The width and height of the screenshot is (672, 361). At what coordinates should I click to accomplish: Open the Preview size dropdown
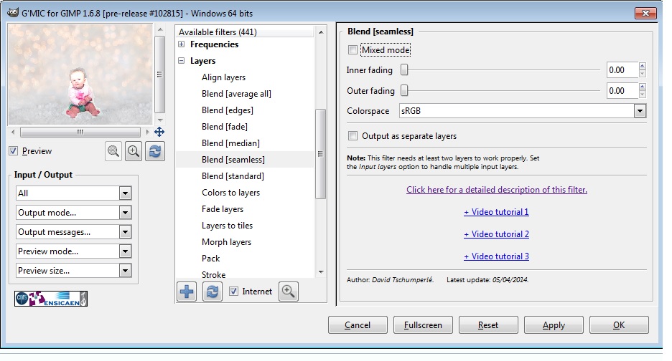click(x=73, y=270)
